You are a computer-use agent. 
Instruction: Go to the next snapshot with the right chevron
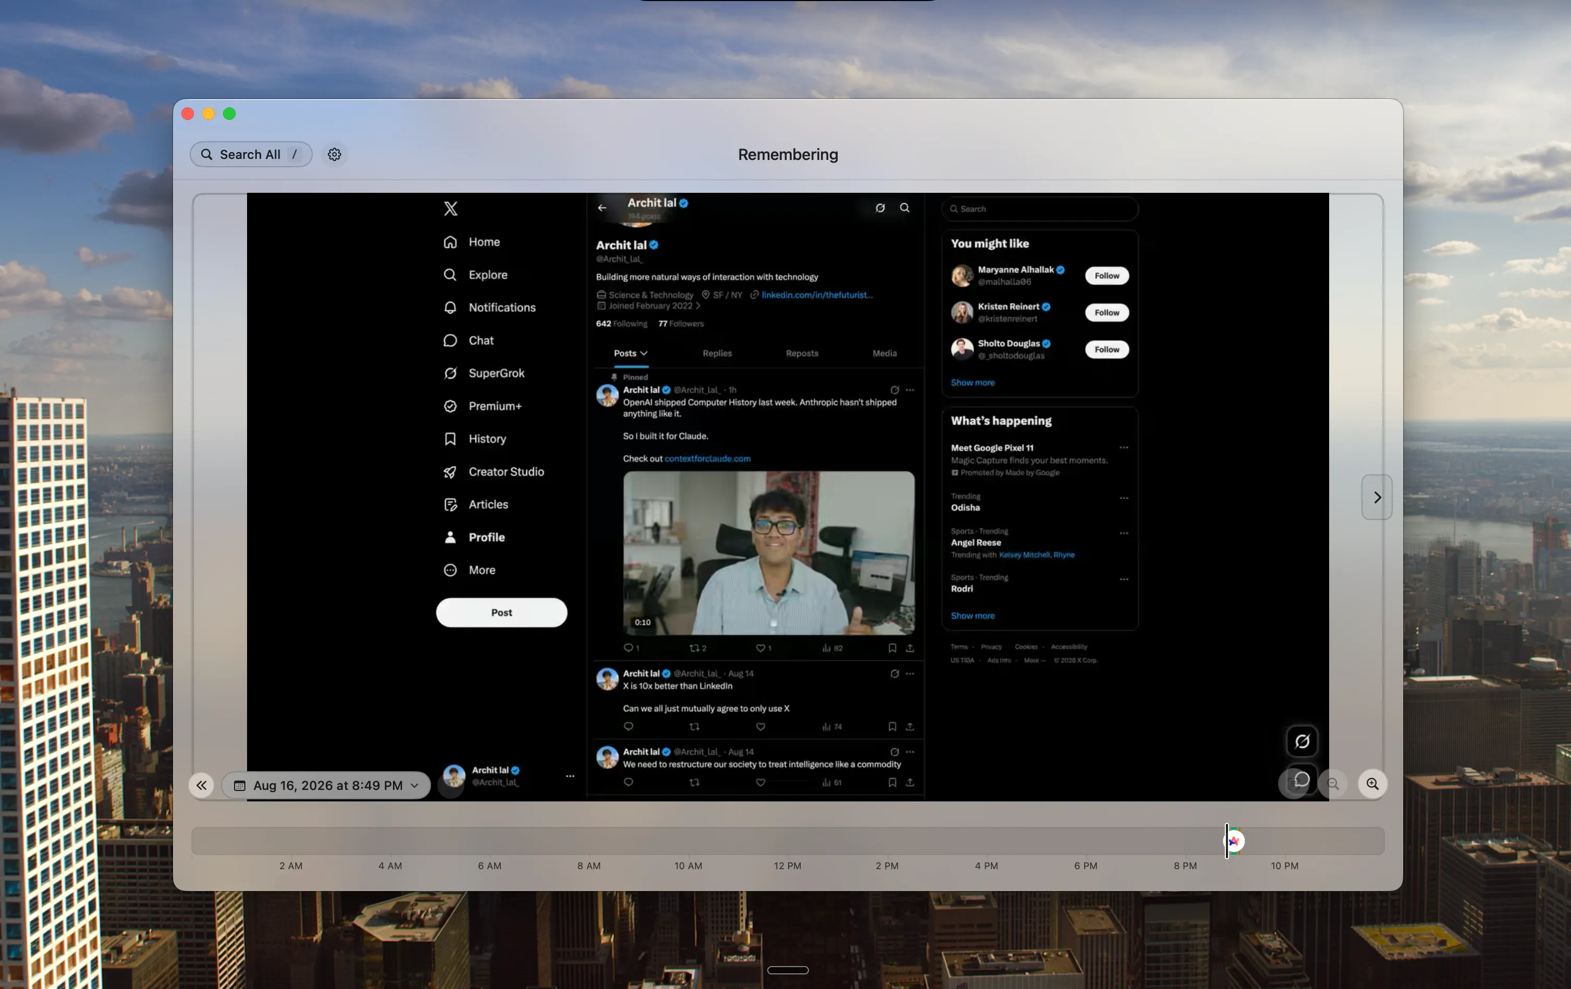(x=1377, y=497)
